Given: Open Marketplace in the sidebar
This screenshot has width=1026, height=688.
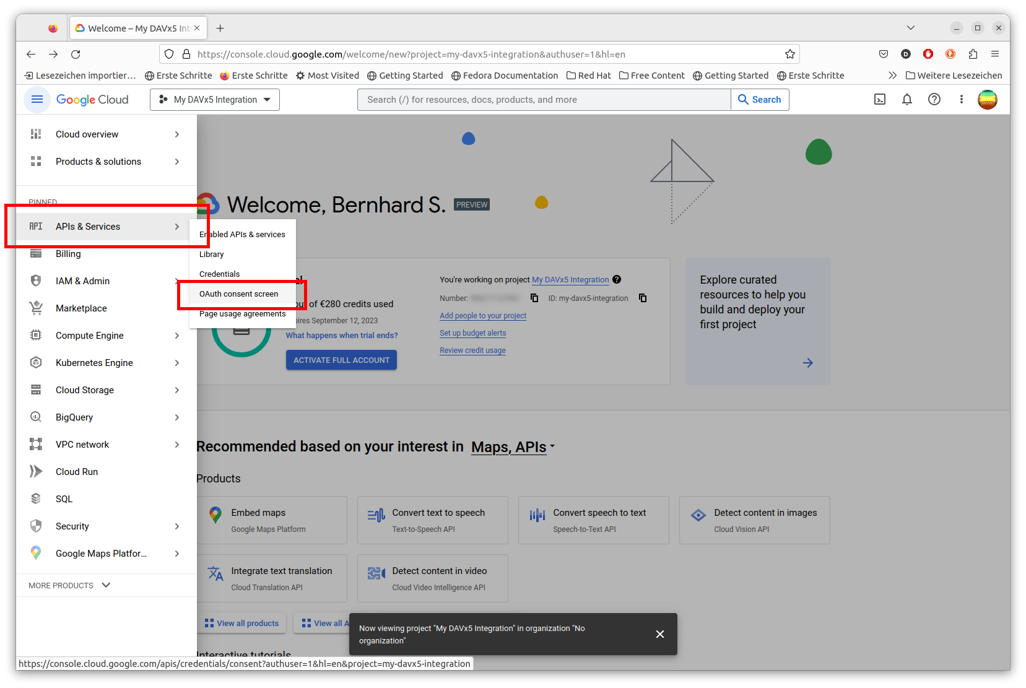Looking at the screenshot, I should click(107, 308).
